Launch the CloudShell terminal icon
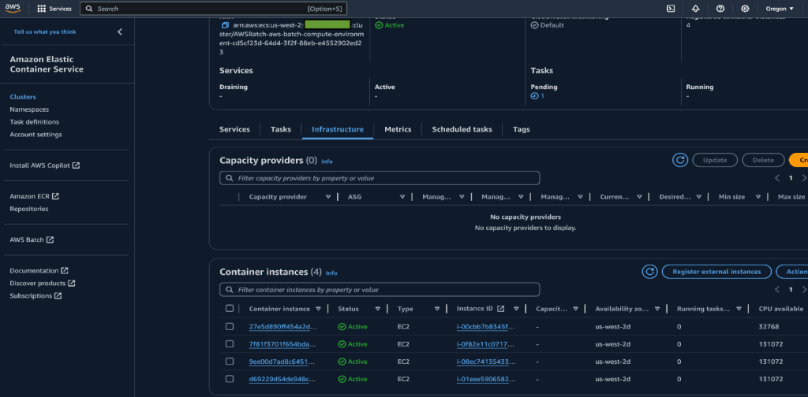 (x=671, y=9)
